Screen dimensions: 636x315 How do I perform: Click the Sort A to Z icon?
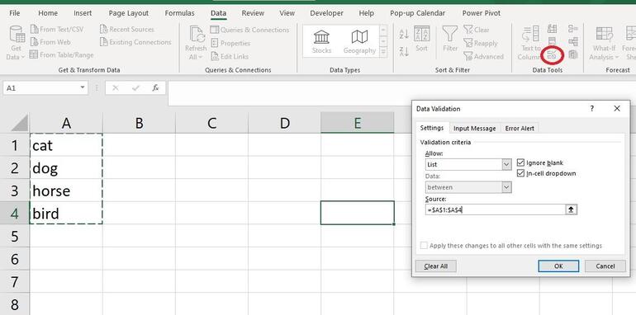(404, 34)
